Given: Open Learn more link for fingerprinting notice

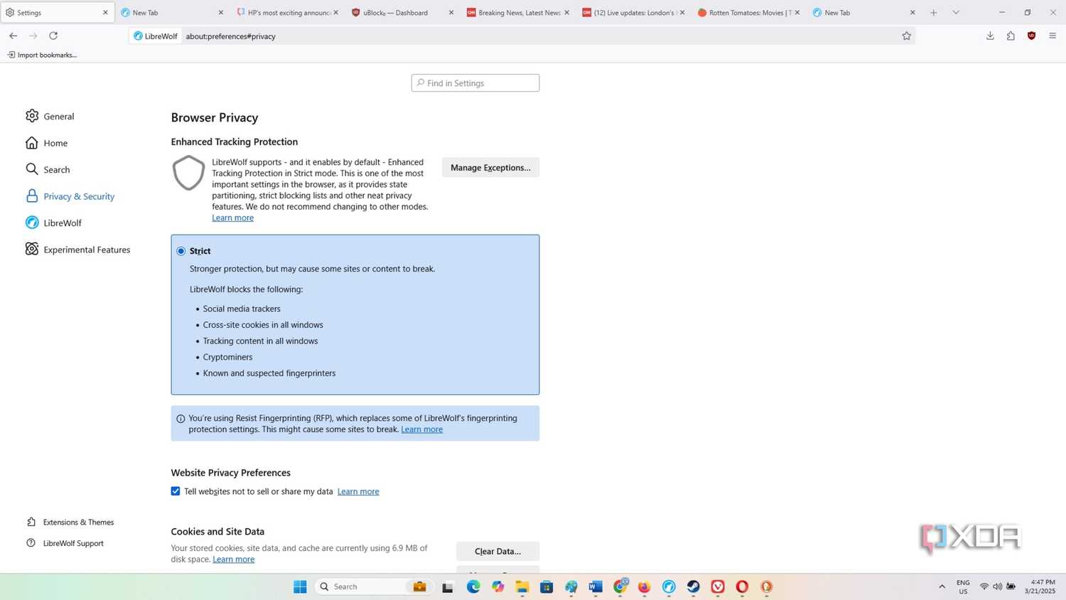Looking at the screenshot, I should 422,429.
